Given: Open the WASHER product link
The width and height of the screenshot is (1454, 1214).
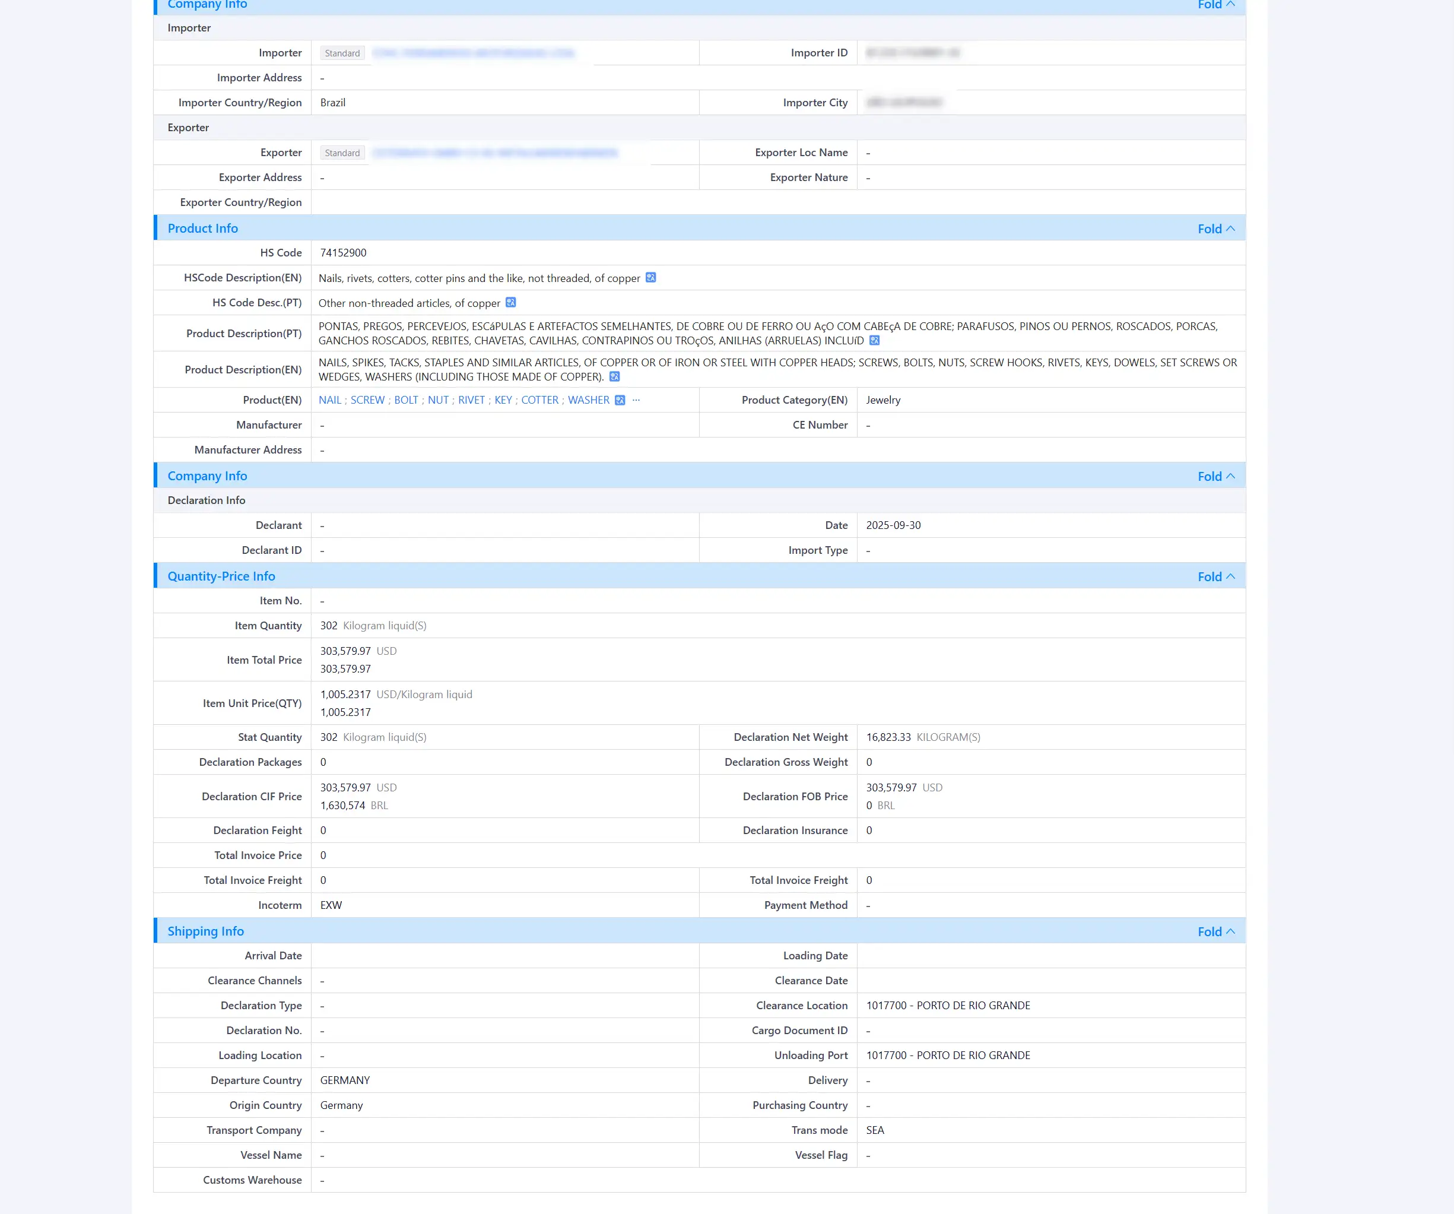Looking at the screenshot, I should 589,400.
